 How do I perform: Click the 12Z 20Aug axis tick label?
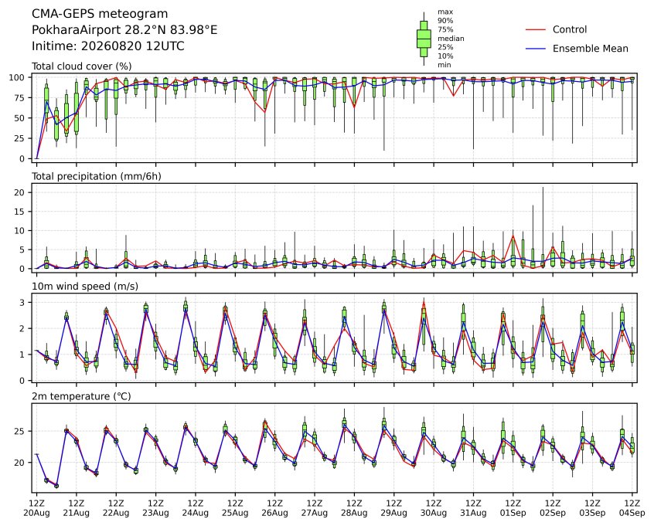tap(36, 508)
